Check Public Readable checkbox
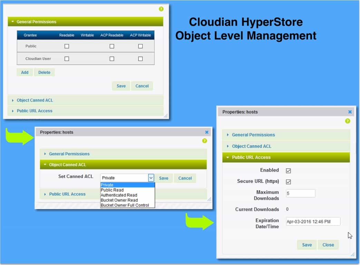Screen dimensions: 360x265 (67, 46)
